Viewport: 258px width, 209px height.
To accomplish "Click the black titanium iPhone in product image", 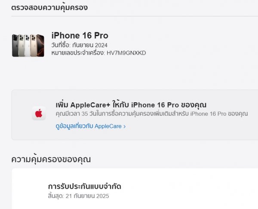I will (15, 46).
